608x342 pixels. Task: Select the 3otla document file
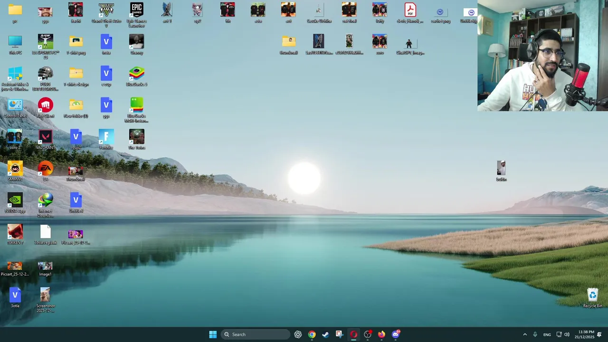click(x=15, y=298)
